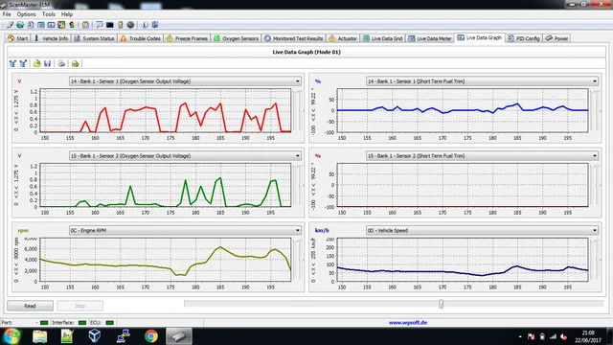Switch to the Start tab
This screenshot has width=613, height=345.
click(18, 38)
